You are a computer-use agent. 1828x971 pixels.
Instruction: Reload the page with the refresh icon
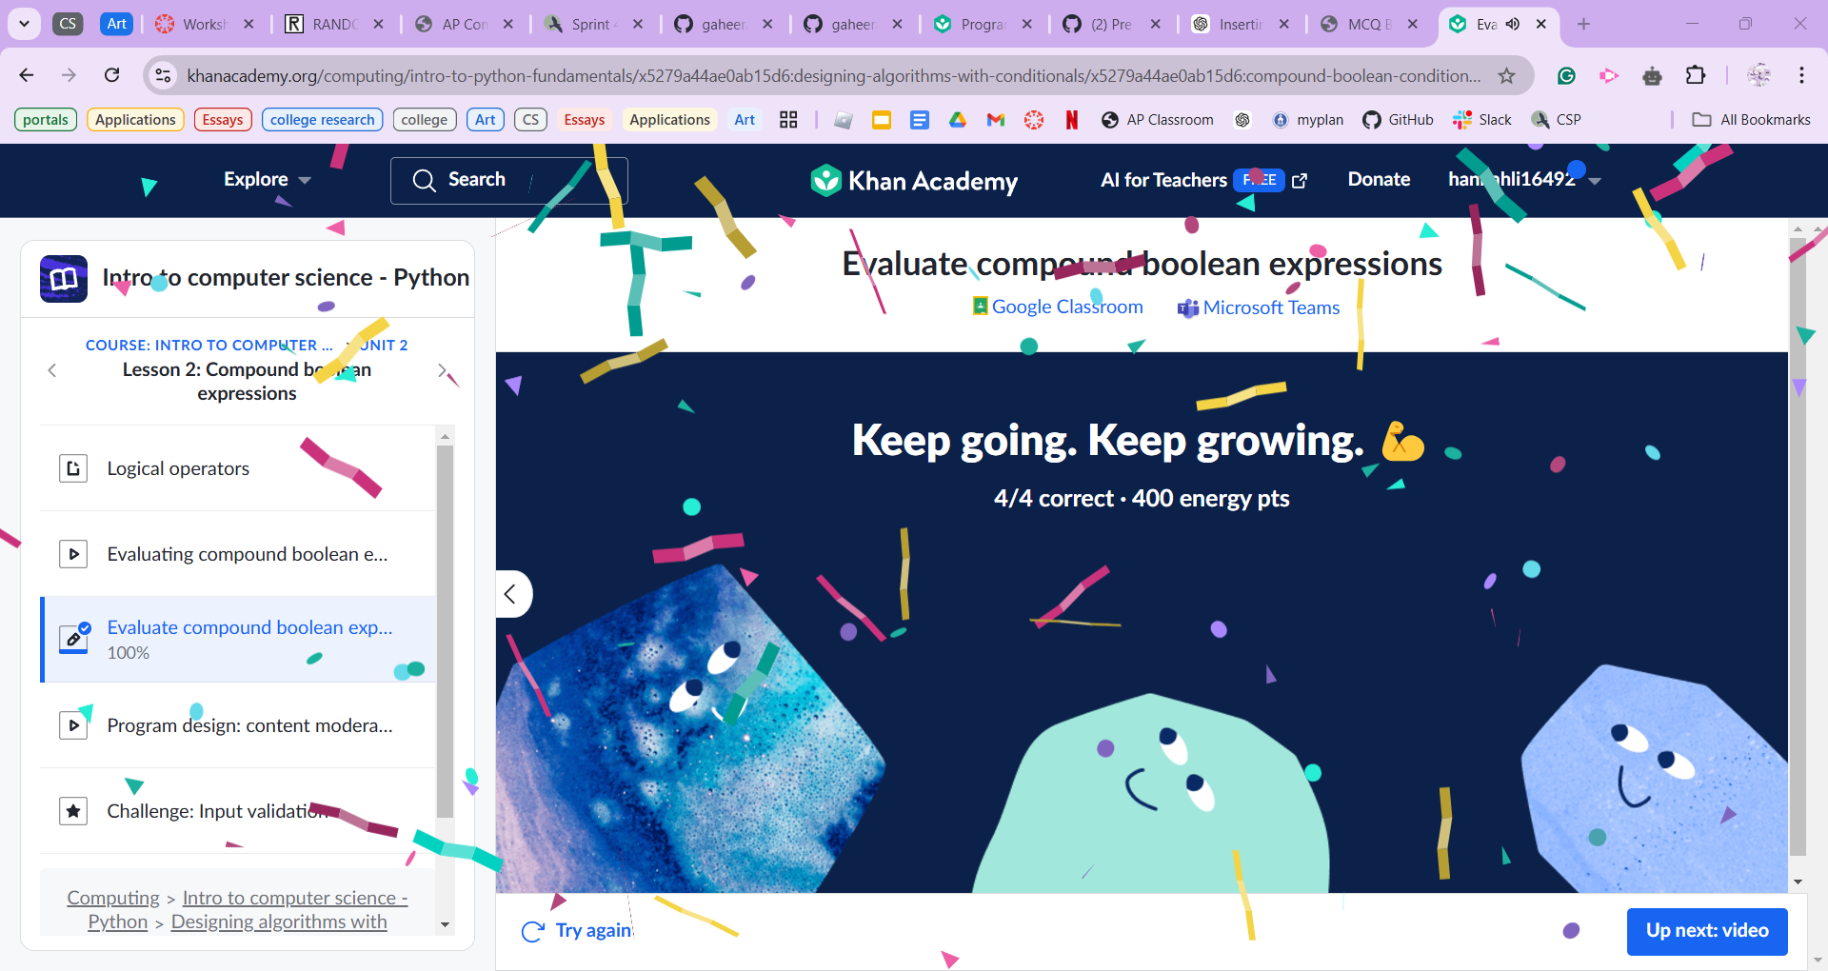point(111,75)
